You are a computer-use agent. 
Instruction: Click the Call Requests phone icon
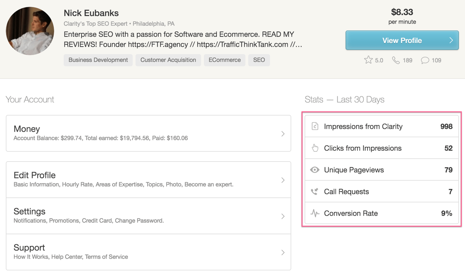[315, 192]
